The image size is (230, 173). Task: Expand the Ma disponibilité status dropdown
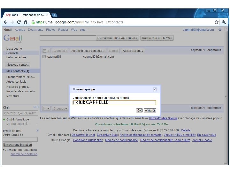click(37, 124)
